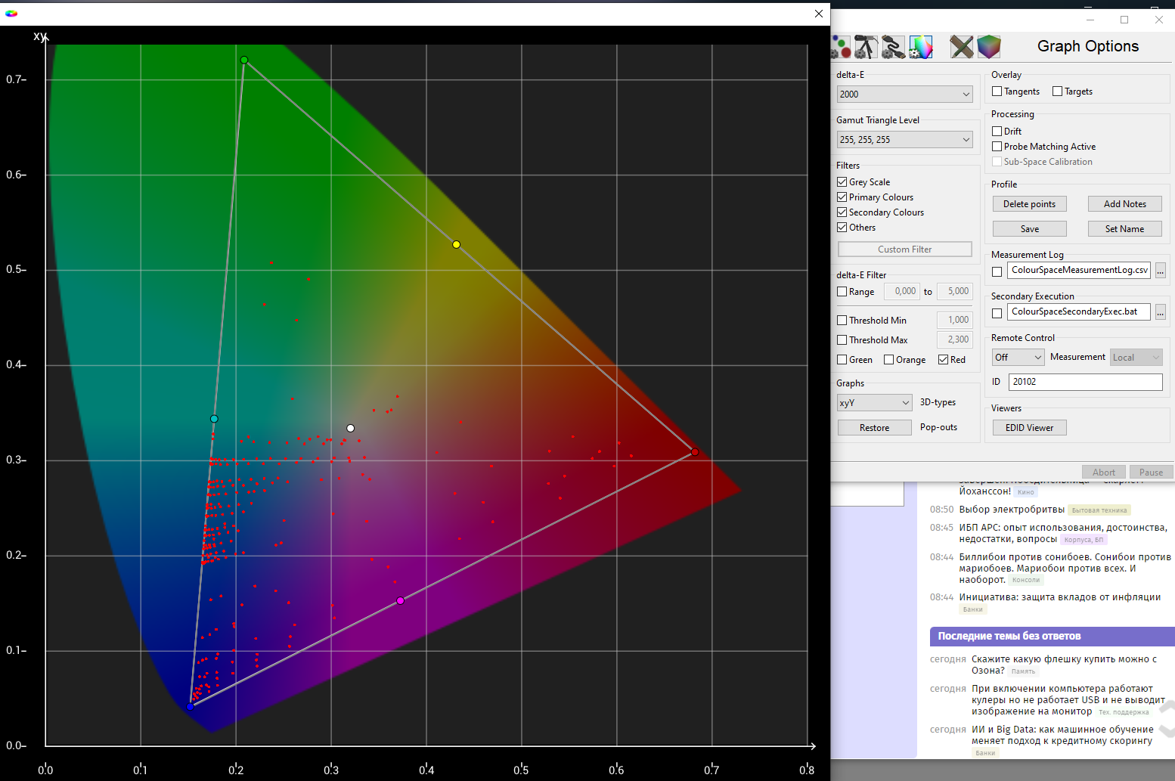Click the Remote Control ID input field
This screenshot has height=781, width=1175.
(x=1085, y=382)
